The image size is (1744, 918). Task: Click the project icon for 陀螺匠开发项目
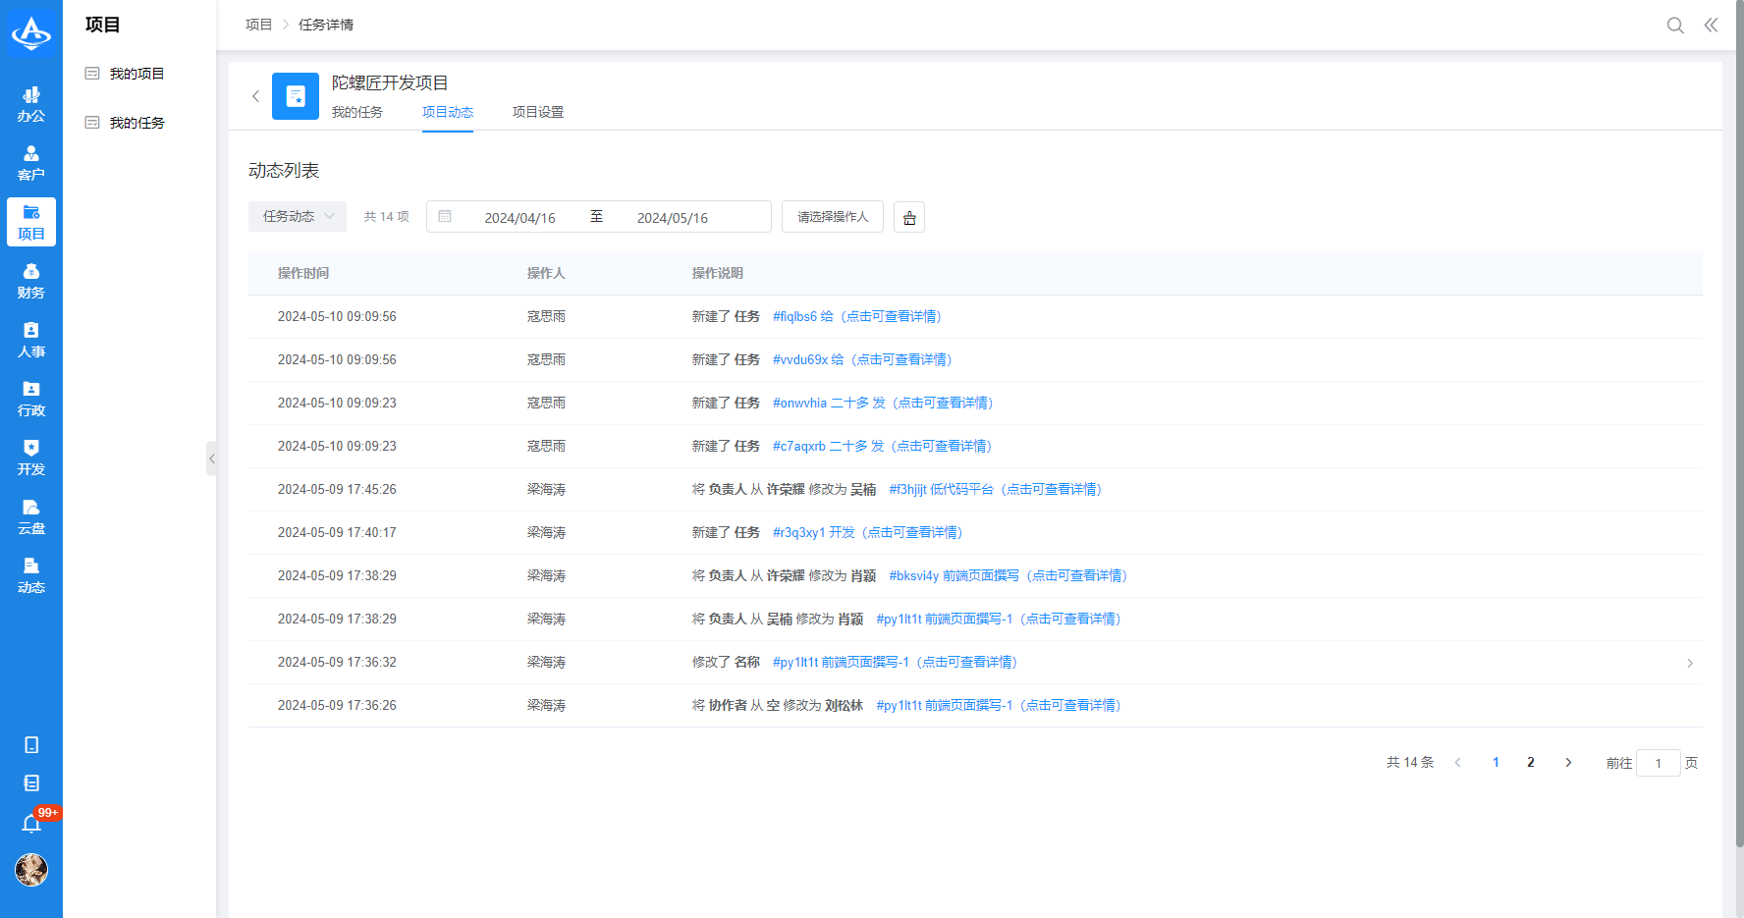click(x=296, y=96)
